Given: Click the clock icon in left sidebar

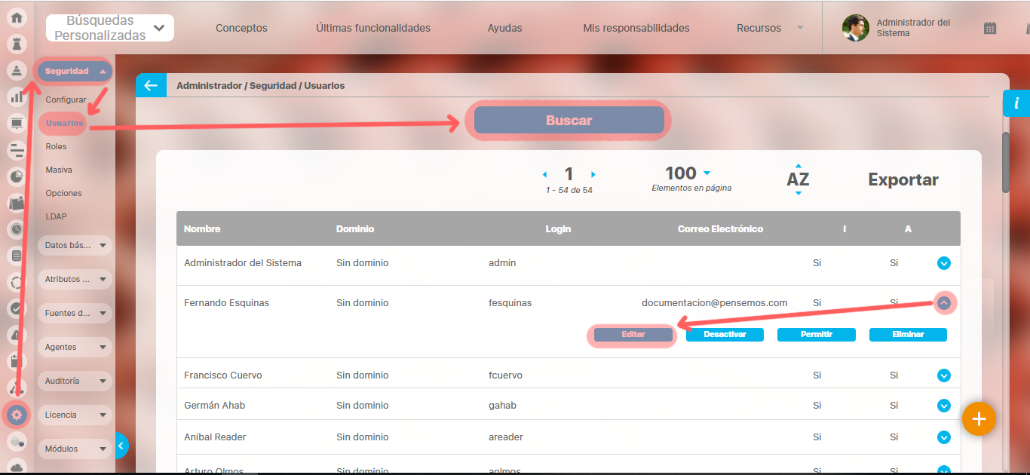Looking at the screenshot, I should click(17, 229).
